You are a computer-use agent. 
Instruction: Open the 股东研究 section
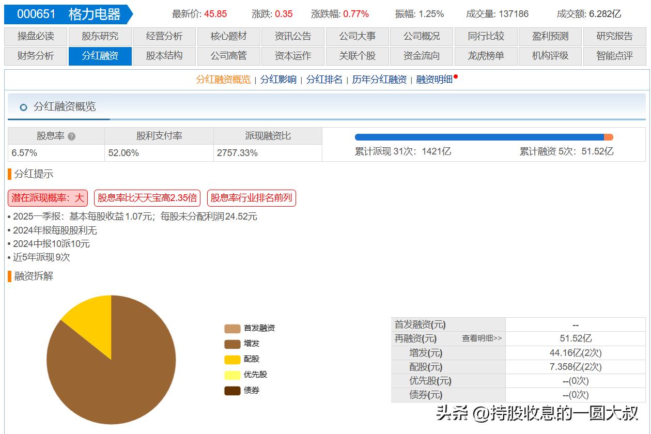pyautogui.click(x=100, y=36)
